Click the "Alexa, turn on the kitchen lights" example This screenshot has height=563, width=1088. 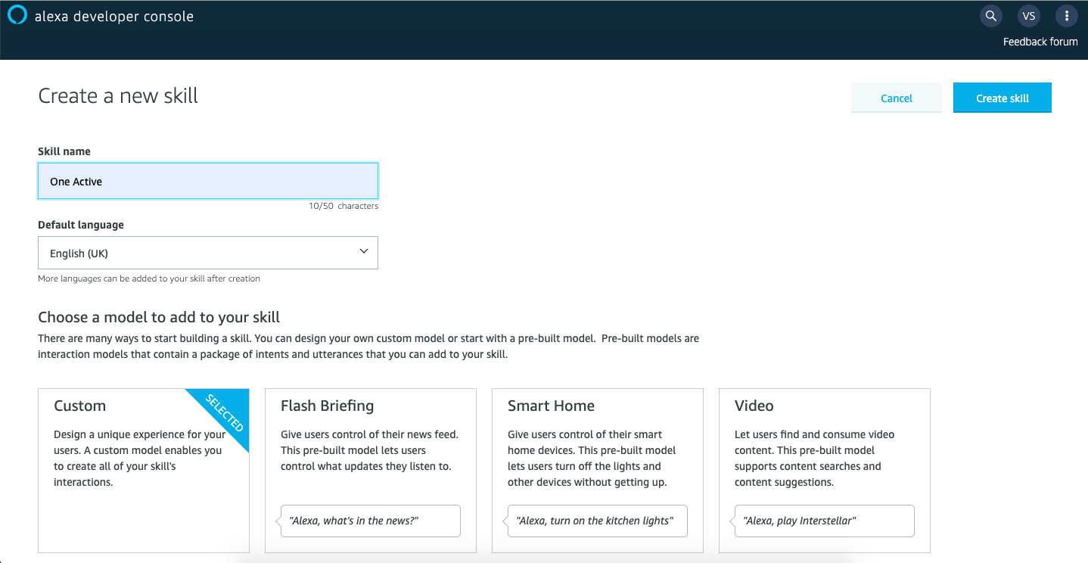coord(597,521)
